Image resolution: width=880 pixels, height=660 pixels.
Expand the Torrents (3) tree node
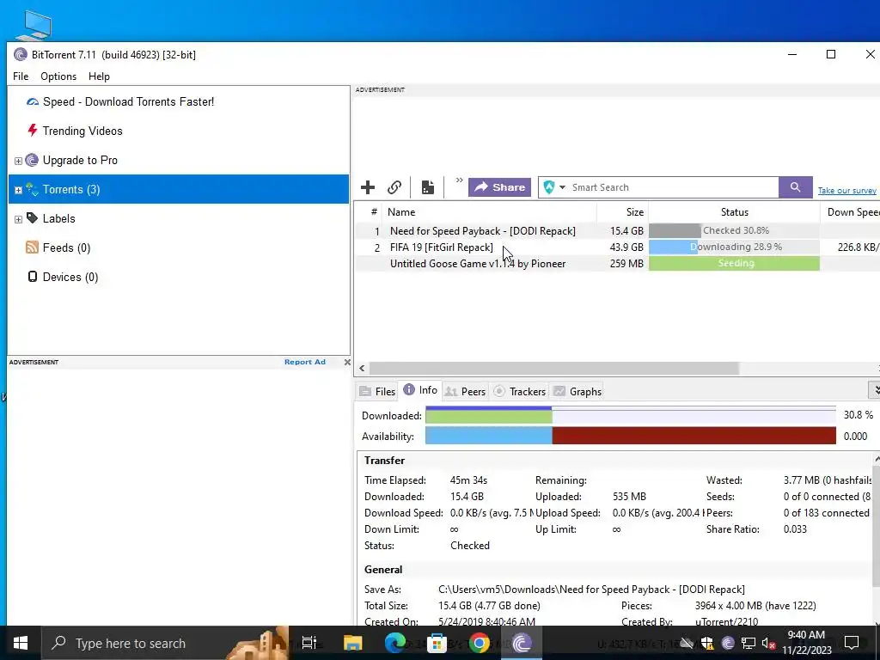[18, 190]
